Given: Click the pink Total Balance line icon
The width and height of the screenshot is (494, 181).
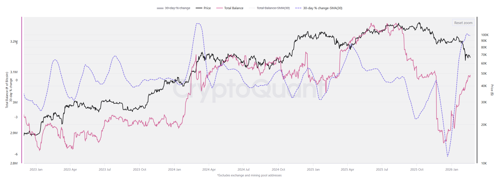Looking at the screenshot, I should coord(219,8).
